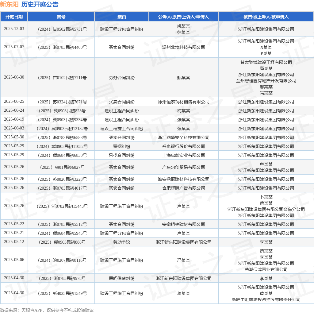The height and width of the screenshot is (313, 314).
Task: Click plaintiff 张某某
Action: [183, 120]
